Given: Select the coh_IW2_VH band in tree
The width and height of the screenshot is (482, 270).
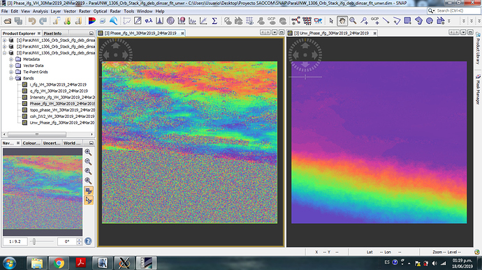Looking at the screenshot, I should [61, 117].
